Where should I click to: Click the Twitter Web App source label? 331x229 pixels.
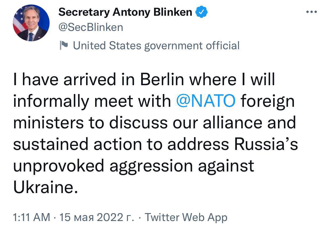186,217
